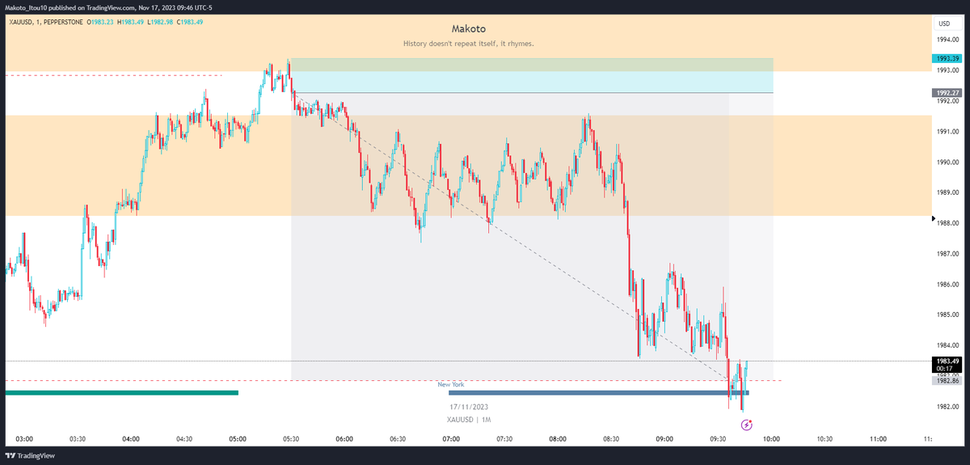
Task: Click the small arrow marker beside 1988.00
Action: 934,219
